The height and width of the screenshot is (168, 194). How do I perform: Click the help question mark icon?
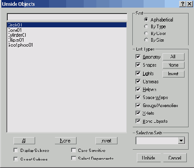(x=183, y=4)
